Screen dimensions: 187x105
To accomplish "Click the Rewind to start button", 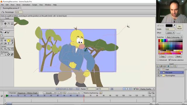I will click(57, 89).
